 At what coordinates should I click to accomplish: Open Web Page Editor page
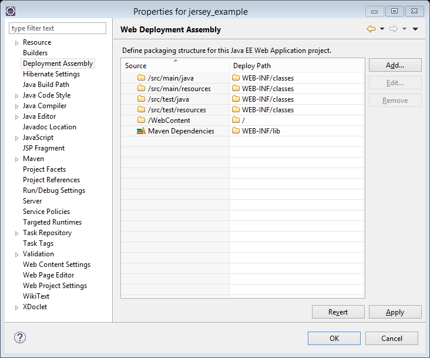pos(49,275)
